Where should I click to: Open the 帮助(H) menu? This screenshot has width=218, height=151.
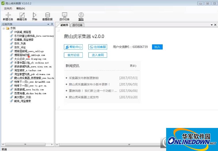point(20,8)
